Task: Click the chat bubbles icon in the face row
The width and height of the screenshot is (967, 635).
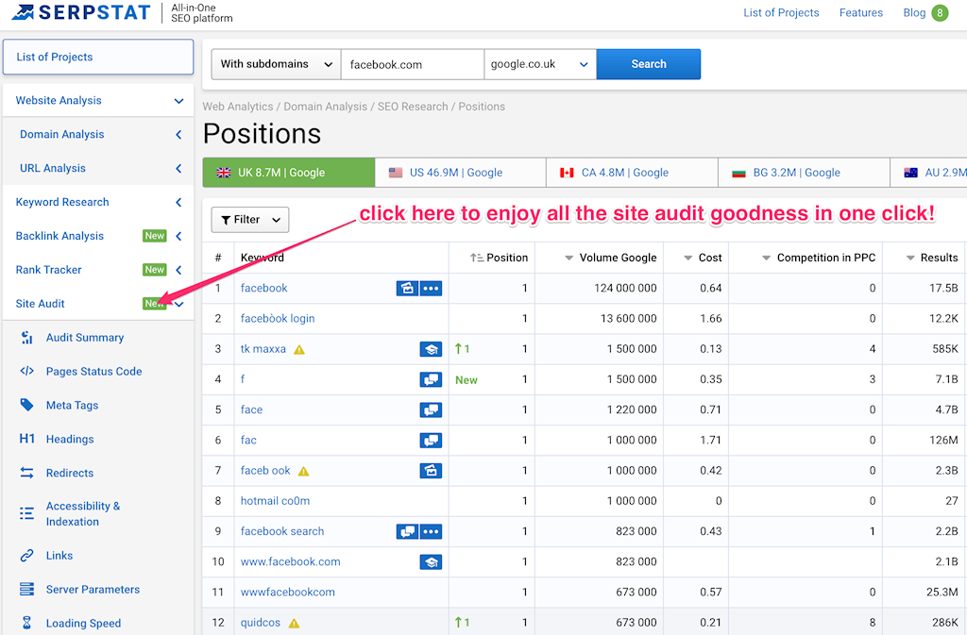Action: pyautogui.click(x=431, y=409)
